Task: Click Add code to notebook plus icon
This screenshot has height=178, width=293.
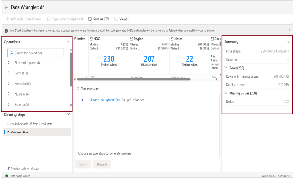Action: (7, 19)
